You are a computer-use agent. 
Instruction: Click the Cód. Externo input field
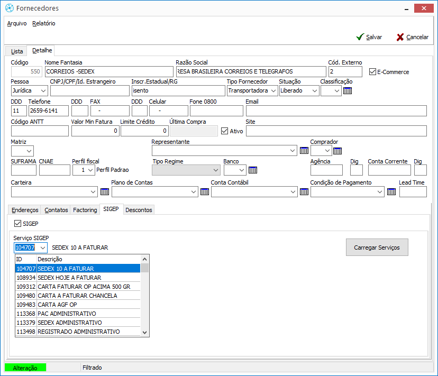click(345, 71)
